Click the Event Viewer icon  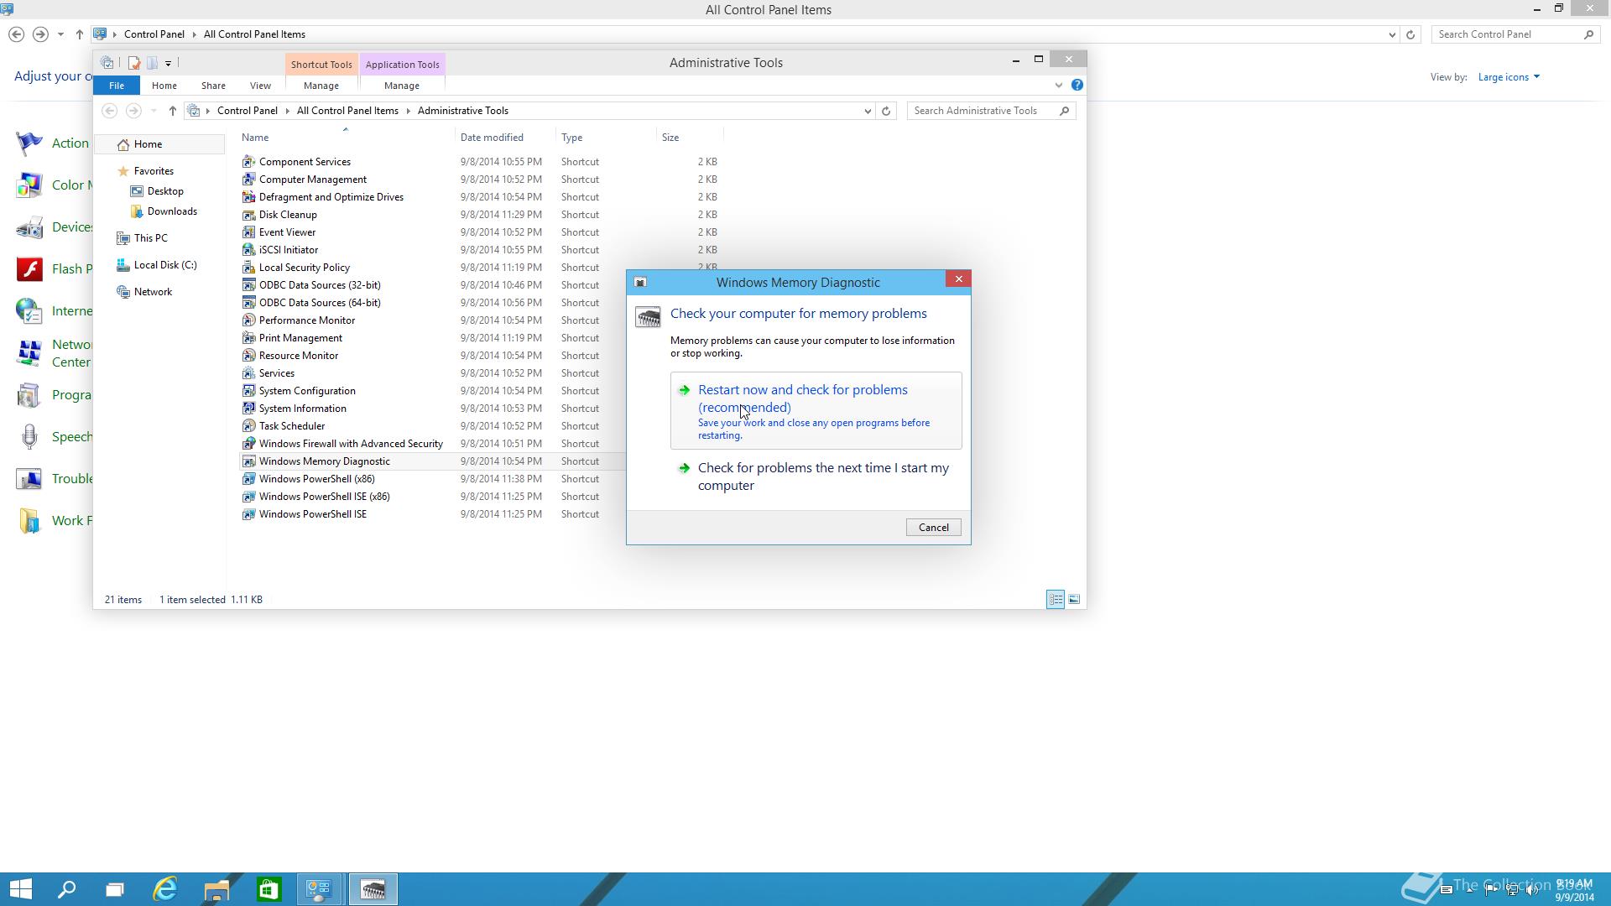(x=248, y=232)
